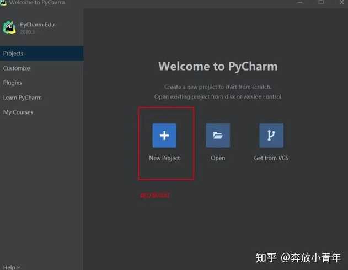Click the PyCharm Edu product name

tap(38, 25)
